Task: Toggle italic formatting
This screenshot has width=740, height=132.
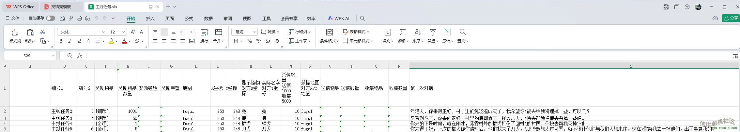Action: click(70, 41)
